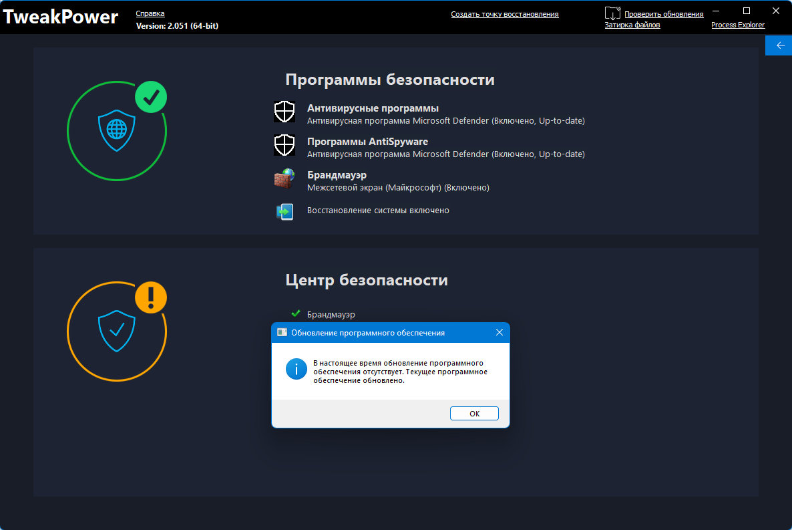Click the system restore icon
Image resolution: width=792 pixels, height=530 pixels.
pos(284,211)
